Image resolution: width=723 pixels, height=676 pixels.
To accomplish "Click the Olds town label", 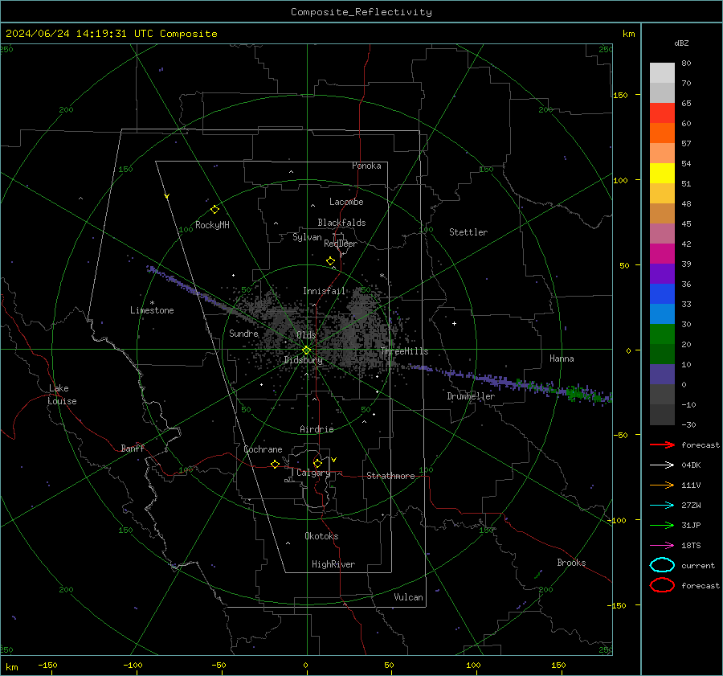I will click(x=306, y=335).
